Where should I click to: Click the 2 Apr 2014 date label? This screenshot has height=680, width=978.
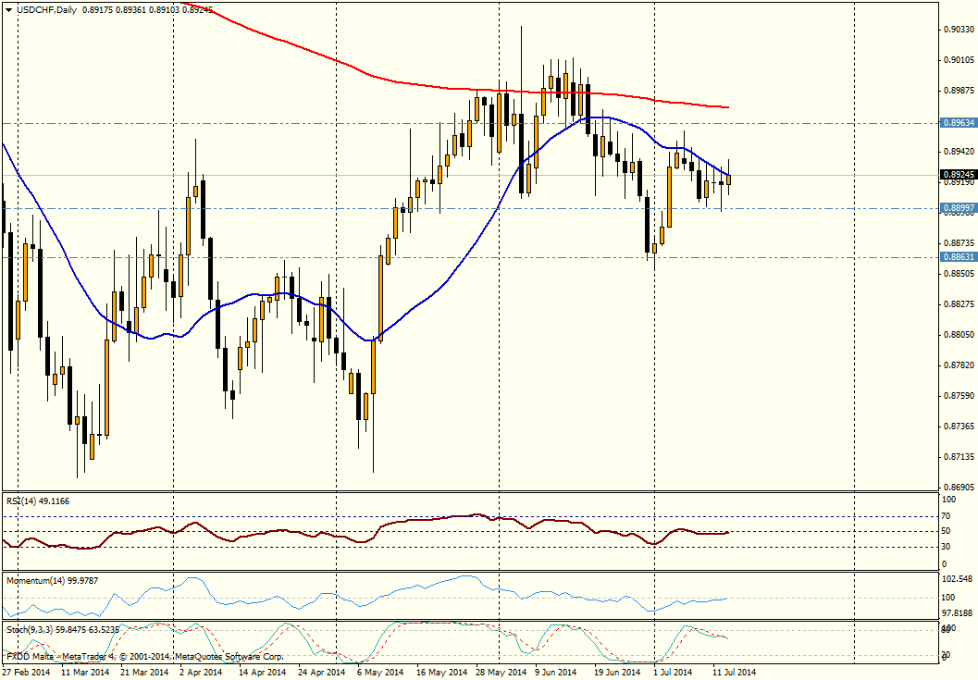click(x=202, y=673)
